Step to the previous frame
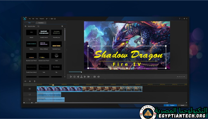This screenshot has height=119, width=208. coord(78,77)
